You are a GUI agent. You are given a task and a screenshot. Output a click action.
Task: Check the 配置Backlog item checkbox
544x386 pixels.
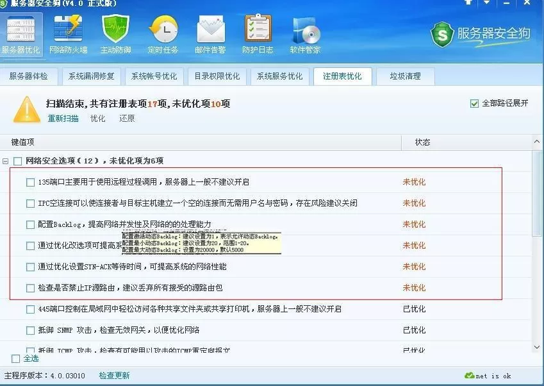(x=31, y=224)
